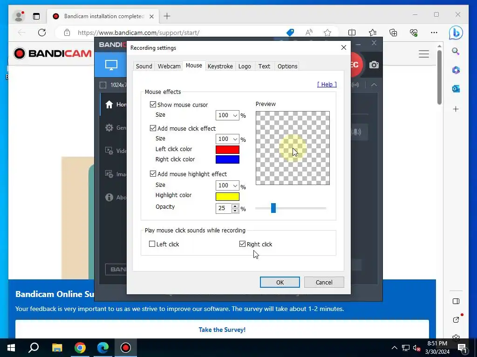The image size is (477, 357).
Task: Open Edge collections icon
Action: point(393,33)
